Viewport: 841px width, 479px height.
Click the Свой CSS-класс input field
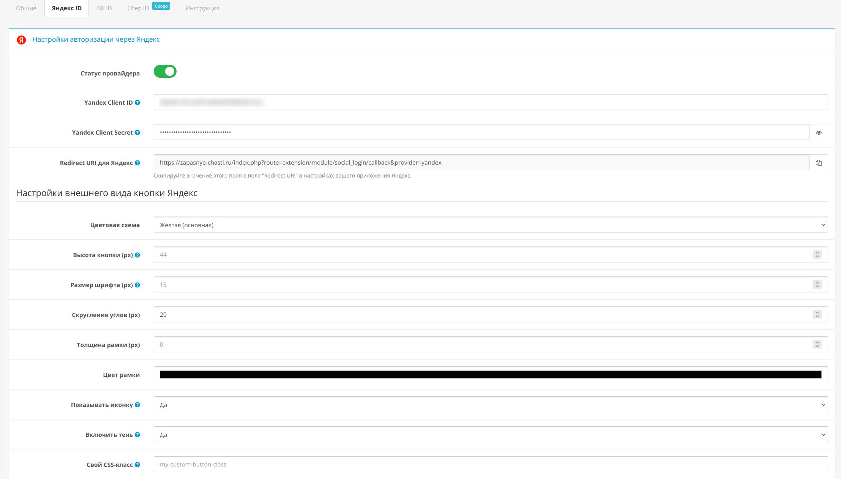point(491,464)
